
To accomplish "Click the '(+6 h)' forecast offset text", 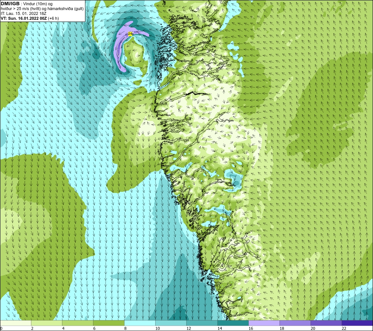I will pos(53,18).
